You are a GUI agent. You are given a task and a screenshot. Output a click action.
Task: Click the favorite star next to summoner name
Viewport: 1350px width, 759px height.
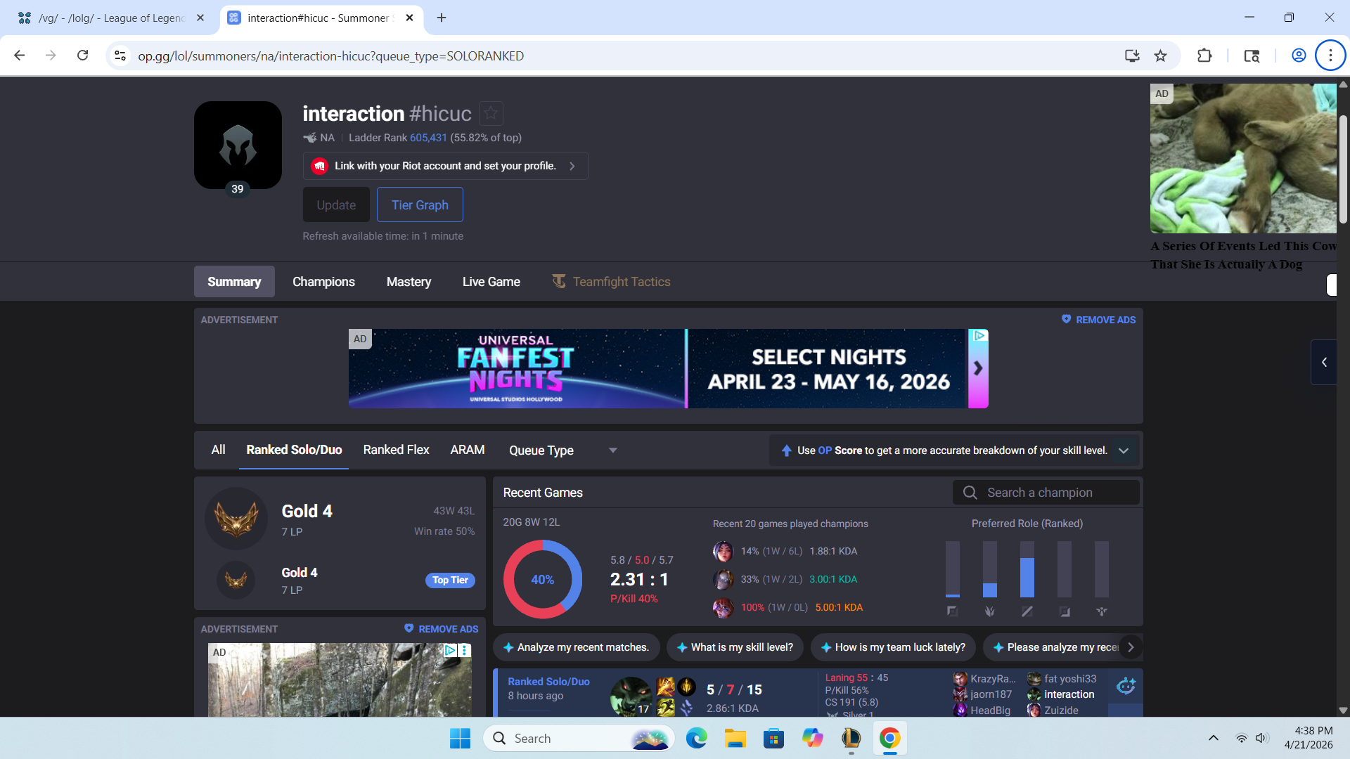[x=491, y=113]
